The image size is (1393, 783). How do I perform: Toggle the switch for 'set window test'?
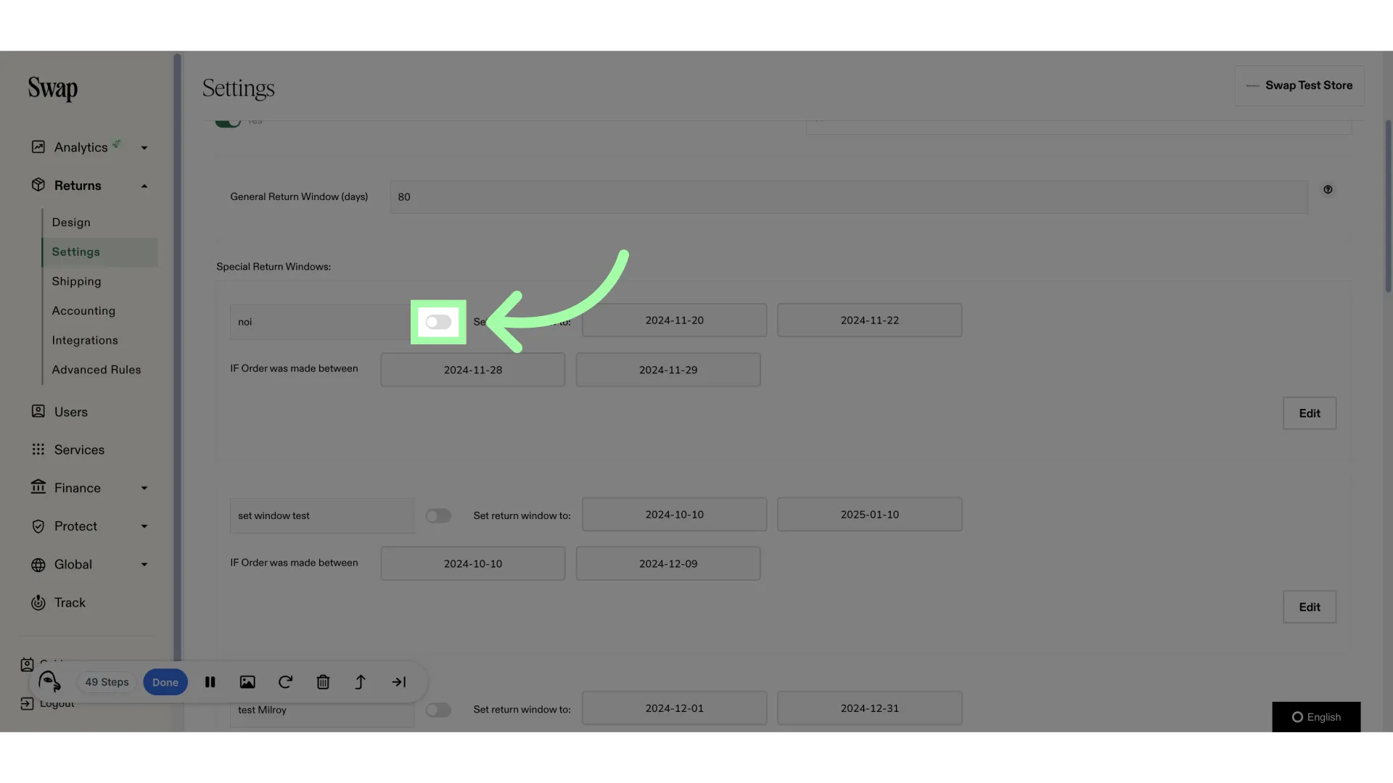pos(438,515)
